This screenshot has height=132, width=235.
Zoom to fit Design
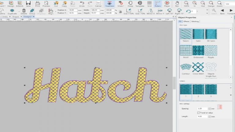pos(211,4)
